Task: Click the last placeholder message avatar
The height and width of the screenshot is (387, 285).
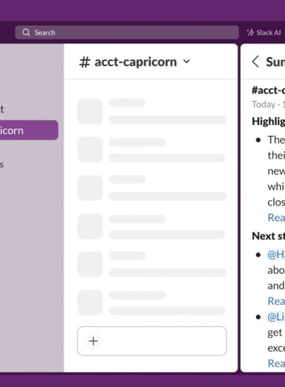Action: coord(90,302)
